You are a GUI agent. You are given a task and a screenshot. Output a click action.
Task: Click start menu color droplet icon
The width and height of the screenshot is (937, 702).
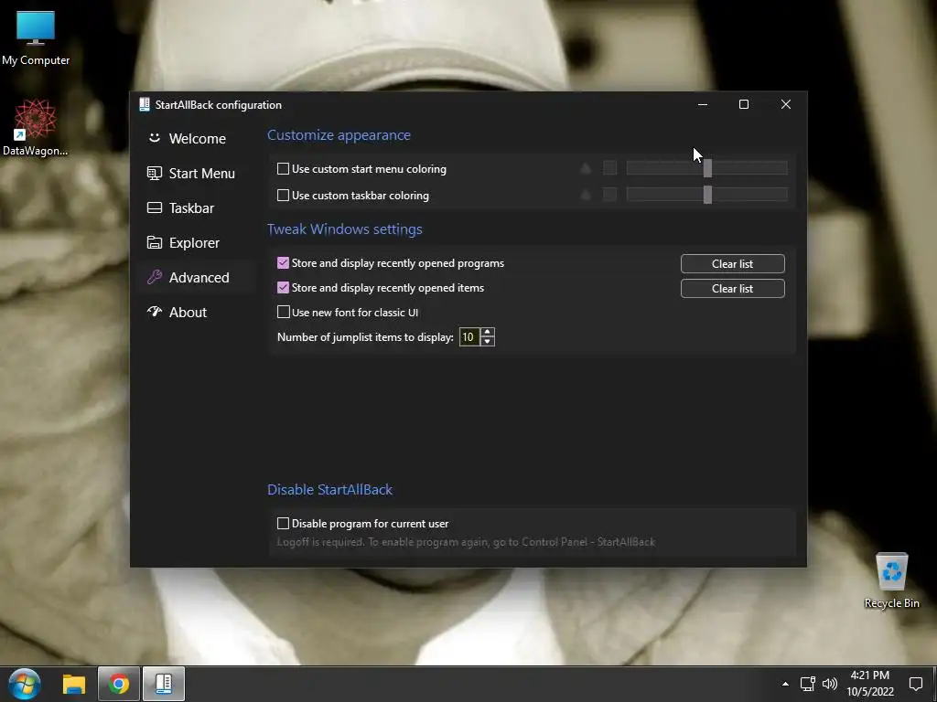click(x=586, y=168)
